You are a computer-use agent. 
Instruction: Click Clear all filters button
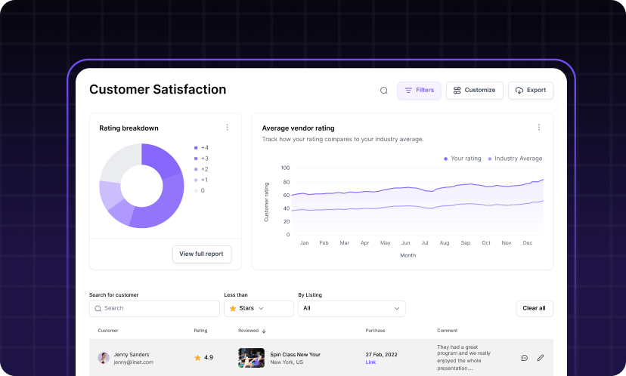(x=535, y=308)
